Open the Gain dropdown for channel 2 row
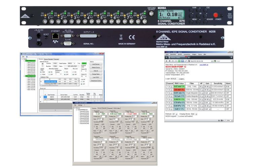 (207, 90)
